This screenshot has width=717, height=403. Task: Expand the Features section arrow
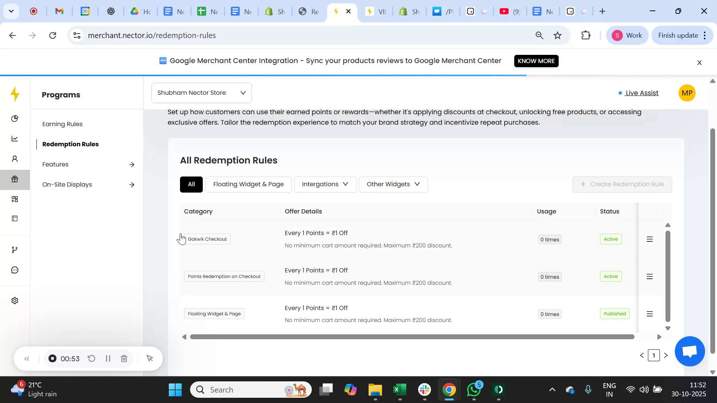[x=132, y=164]
